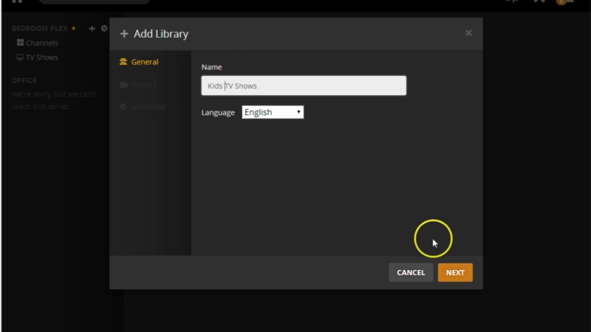Select the Office server heading
591x332 pixels.
tap(24, 80)
